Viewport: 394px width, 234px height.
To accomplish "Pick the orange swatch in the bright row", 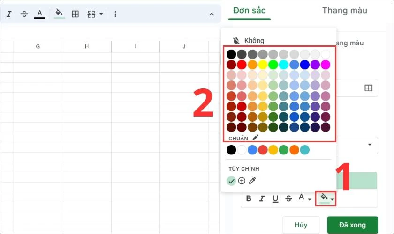I will tap(252, 65).
